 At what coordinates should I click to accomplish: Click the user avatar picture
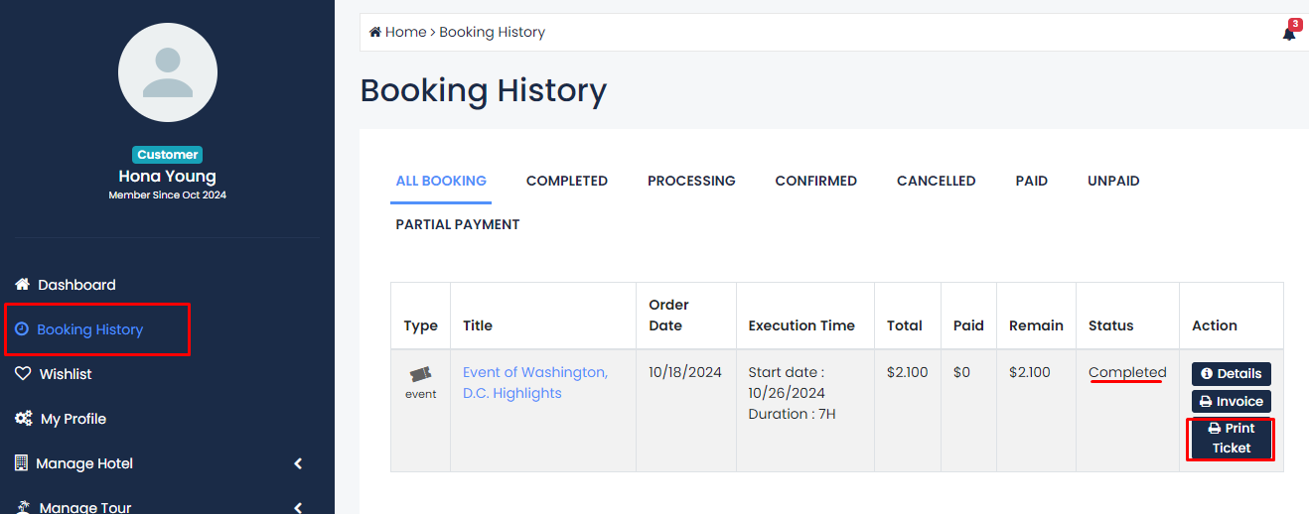168,71
